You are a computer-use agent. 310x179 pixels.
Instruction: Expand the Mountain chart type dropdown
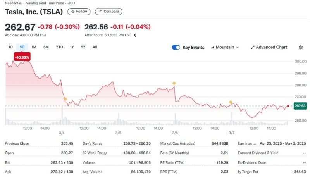pyautogui.click(x=225, y=47)
